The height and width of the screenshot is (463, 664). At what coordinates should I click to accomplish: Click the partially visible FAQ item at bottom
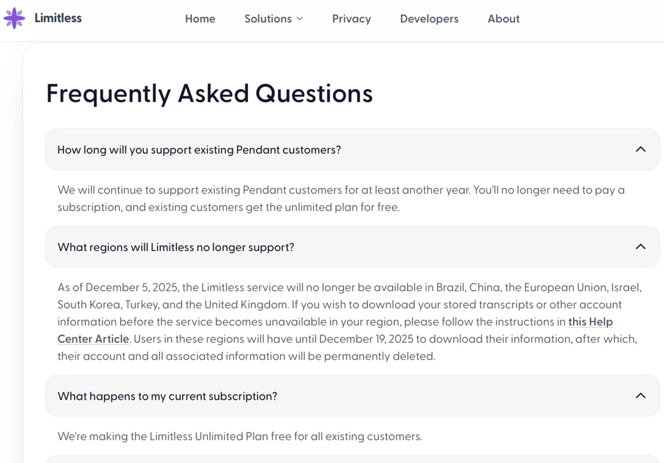352,459
